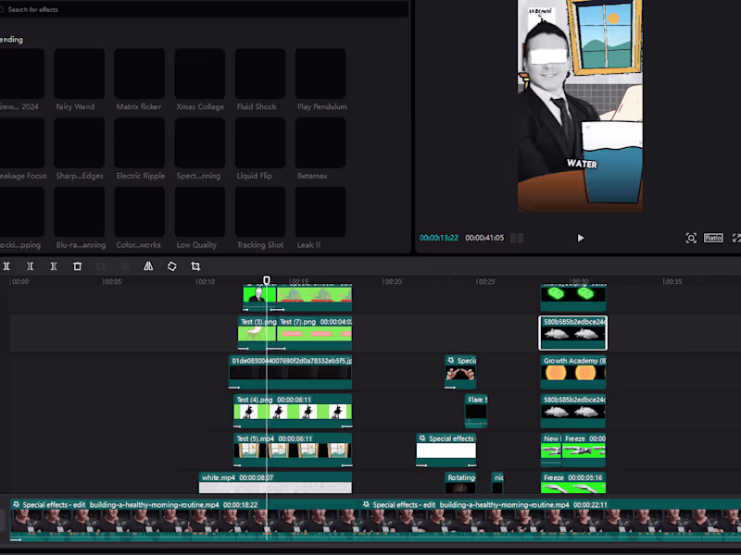Viewport: 741px width, 555px height.
Task: Click the Mirror flip icon
Action: (x=148, y=266)
